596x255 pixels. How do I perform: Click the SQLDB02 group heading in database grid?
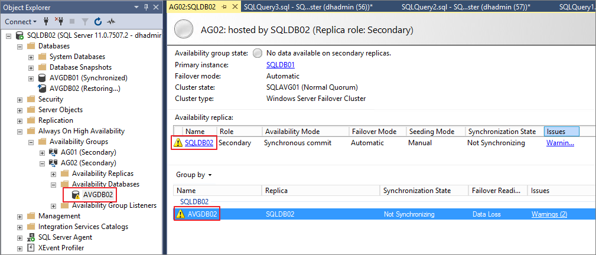(194, 201)
